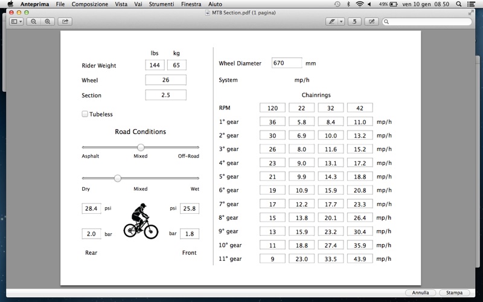Viewport: 483px width, 302px height.
Task: Click the 1° gear cog field 36
Action: click(x=272, y=122)
